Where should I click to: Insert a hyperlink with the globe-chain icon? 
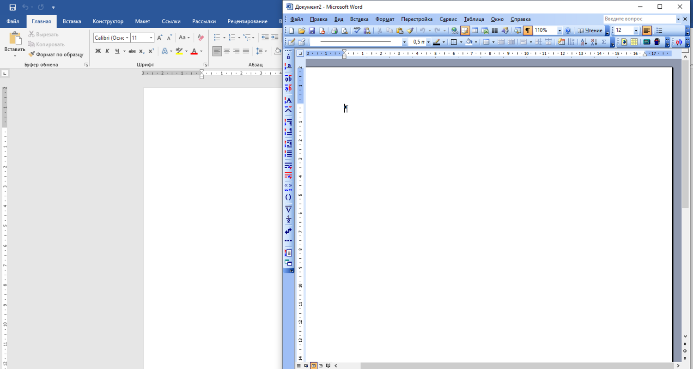(x=455, y=30)
